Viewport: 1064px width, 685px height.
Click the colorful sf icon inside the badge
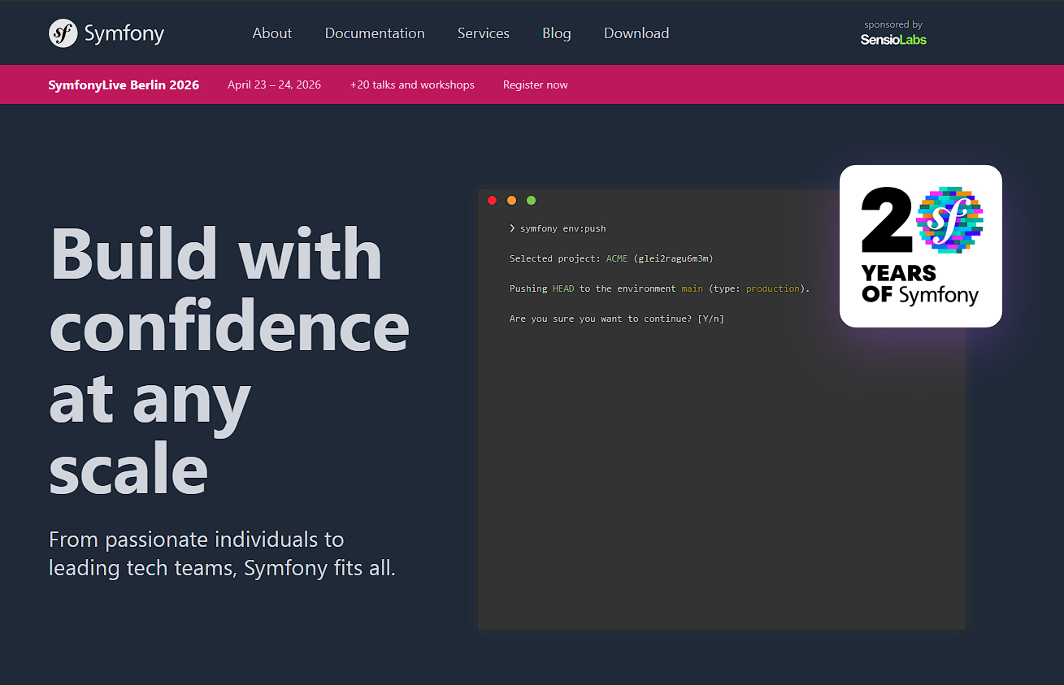[949, 219]
